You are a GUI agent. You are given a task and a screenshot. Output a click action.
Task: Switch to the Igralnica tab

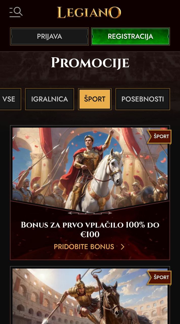tap(49, 99)
